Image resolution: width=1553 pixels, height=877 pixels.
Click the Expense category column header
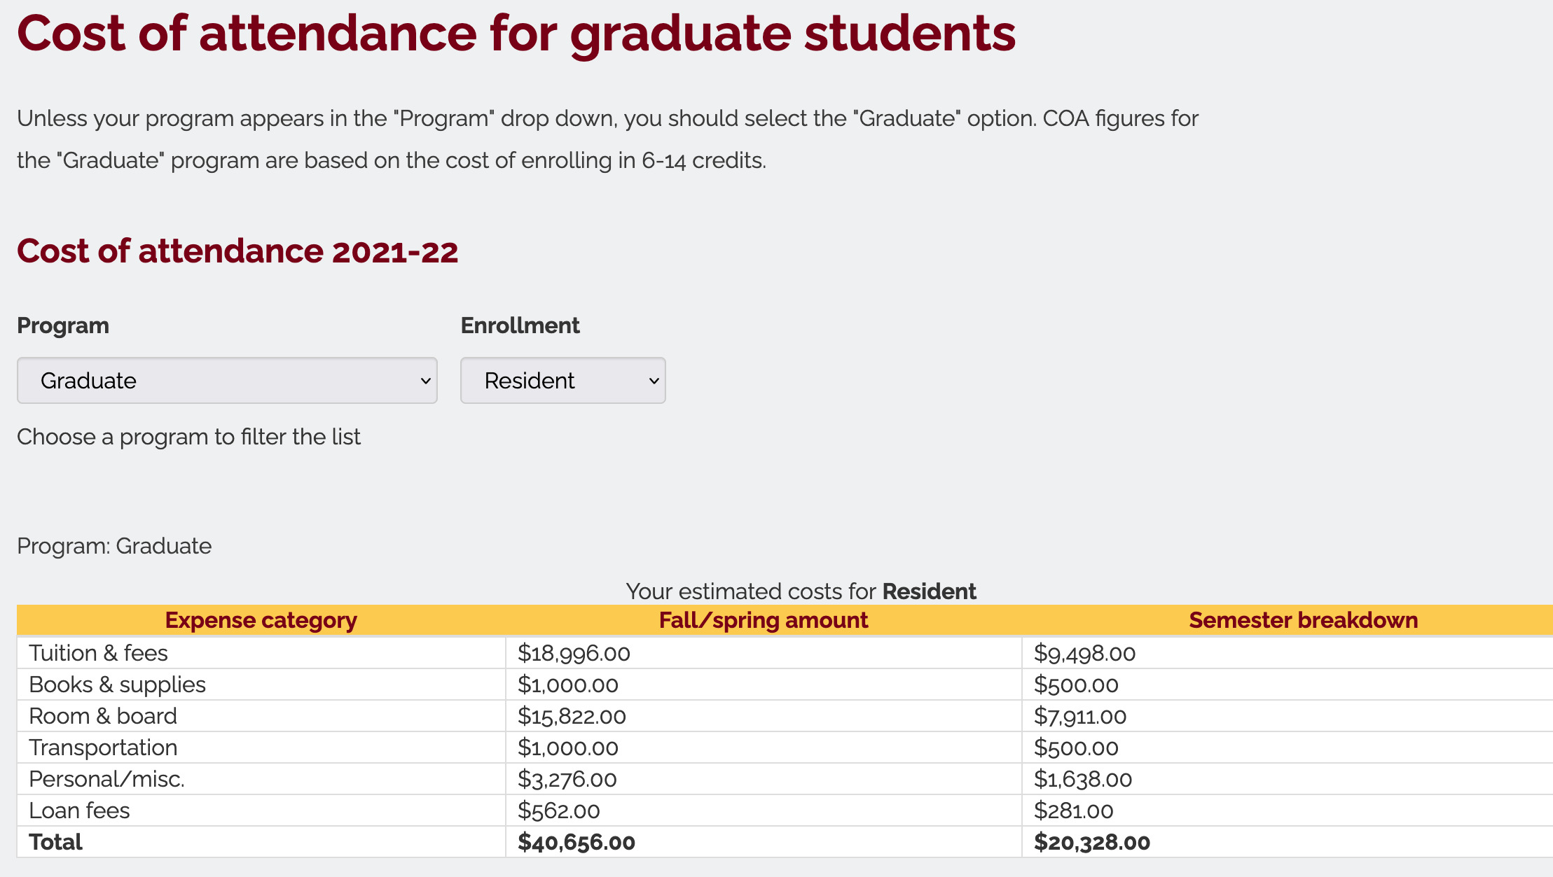[261, 620]
